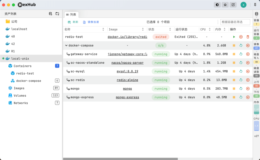Restart the sc-mysql container
This screenshot has height=160, width=260.
tap(241, 71)
